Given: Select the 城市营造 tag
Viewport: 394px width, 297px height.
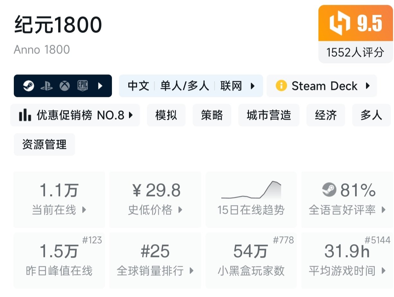Looking at the screenshot, I should point(269,115).
